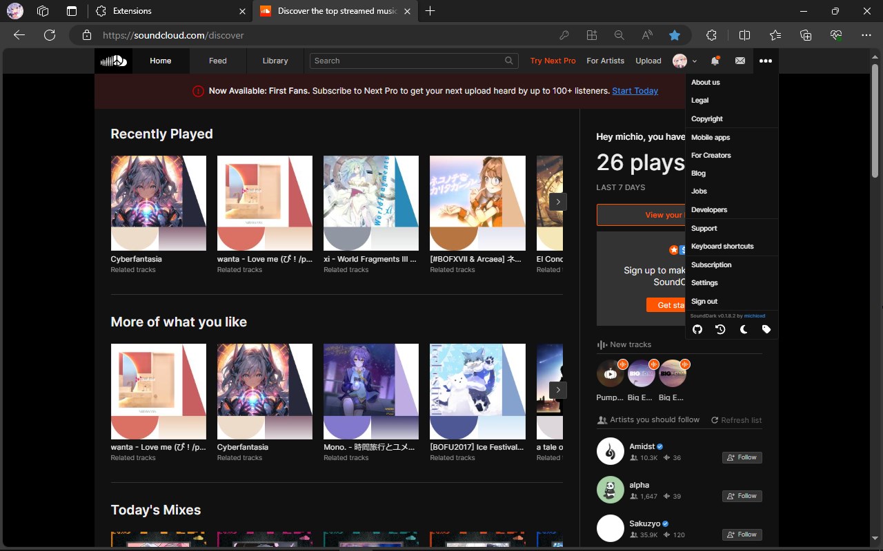Follow the artist Sakuzyo
883x551 pixels.
pos(742,534)
